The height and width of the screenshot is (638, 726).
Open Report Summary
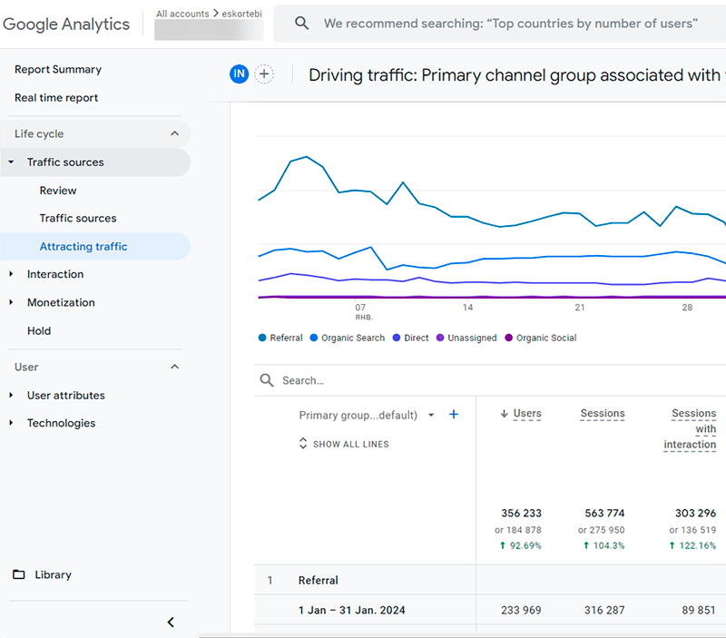58,69
